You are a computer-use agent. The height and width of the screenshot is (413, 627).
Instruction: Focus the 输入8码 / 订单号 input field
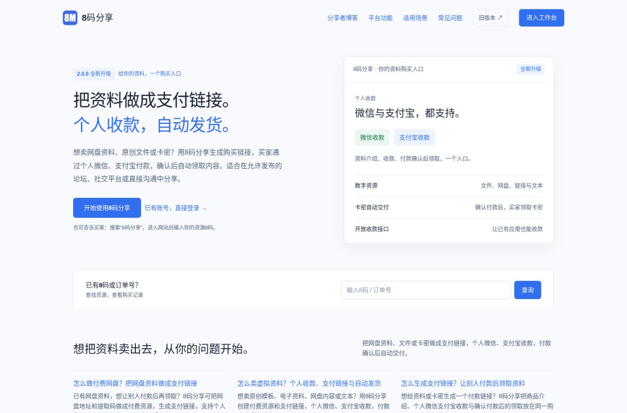click(x=426, y=290)
